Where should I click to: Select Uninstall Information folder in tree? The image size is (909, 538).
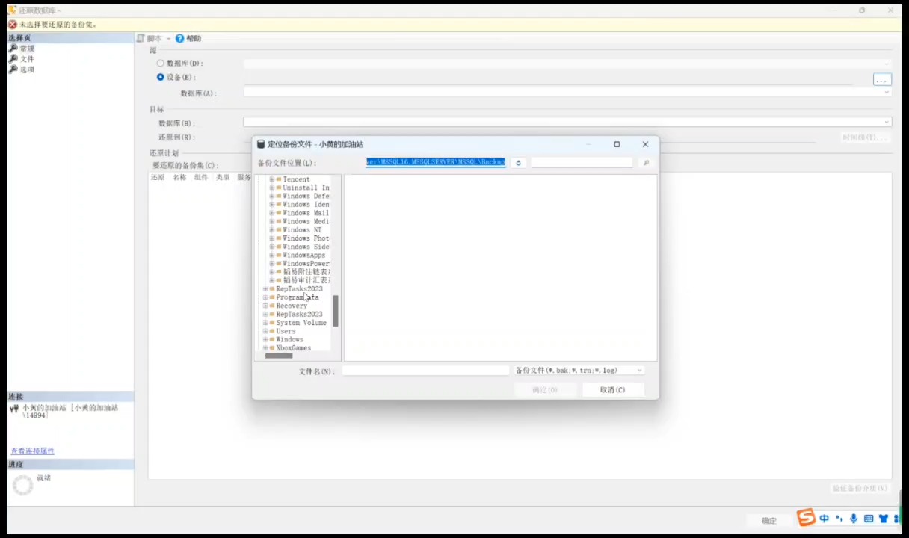pos(306,188)
